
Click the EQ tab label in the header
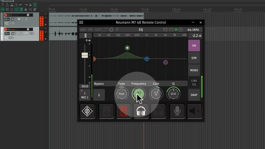click(x=141, y=30)
